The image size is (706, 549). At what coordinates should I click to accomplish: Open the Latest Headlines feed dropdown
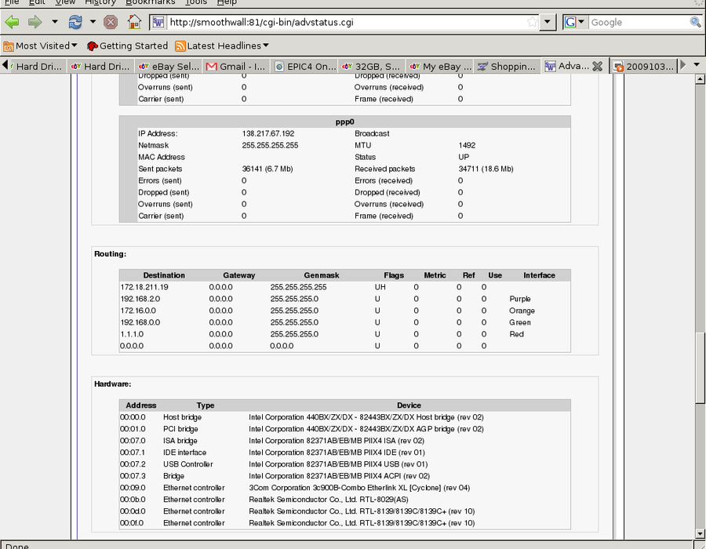pos(222,46)
